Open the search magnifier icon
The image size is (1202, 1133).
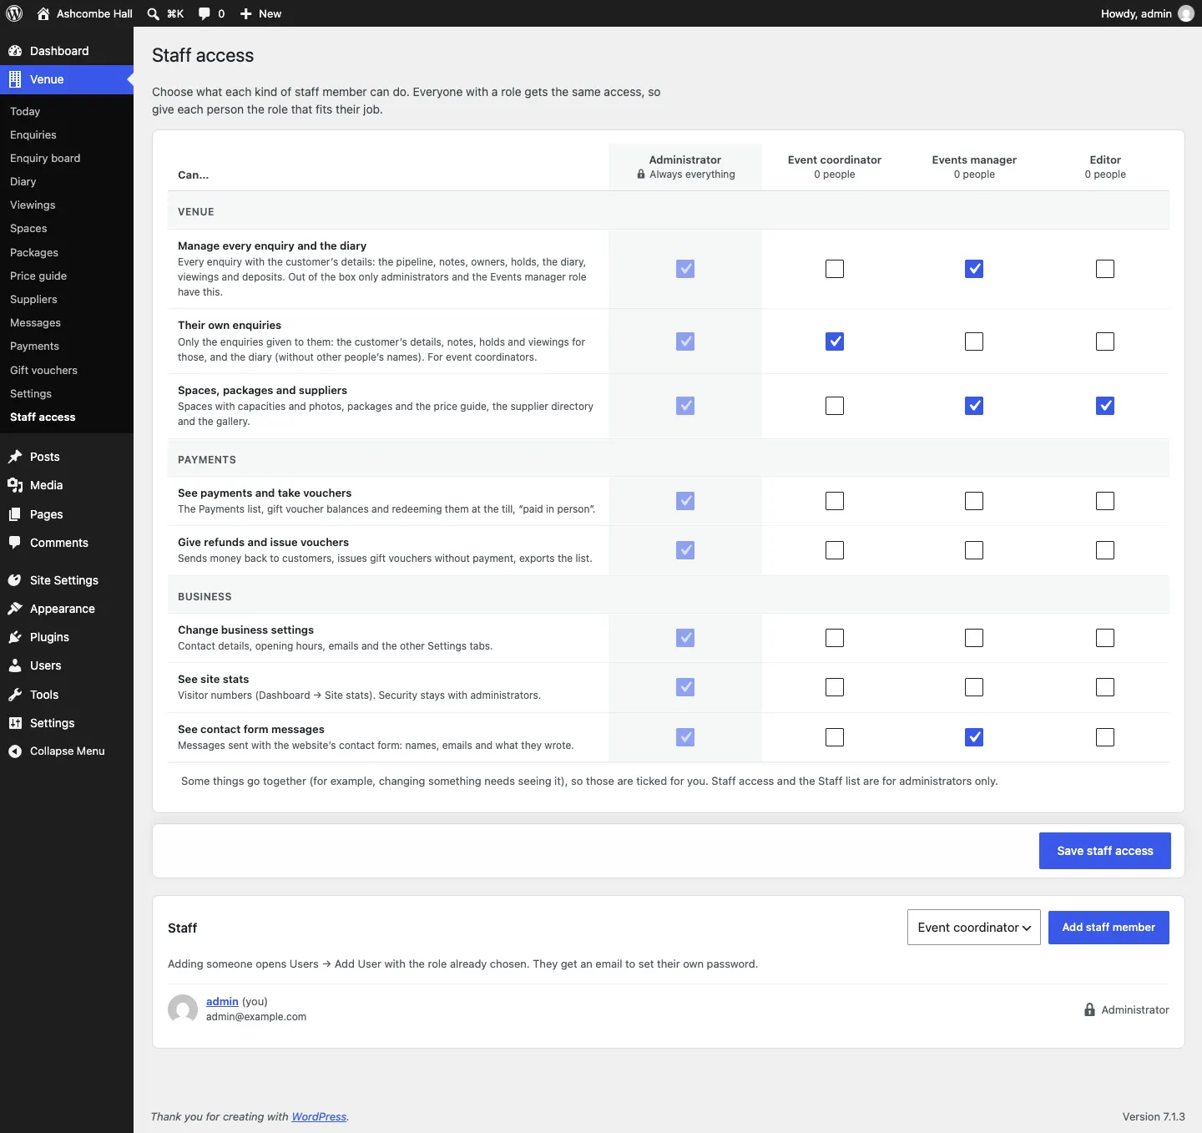coord(153,13)
